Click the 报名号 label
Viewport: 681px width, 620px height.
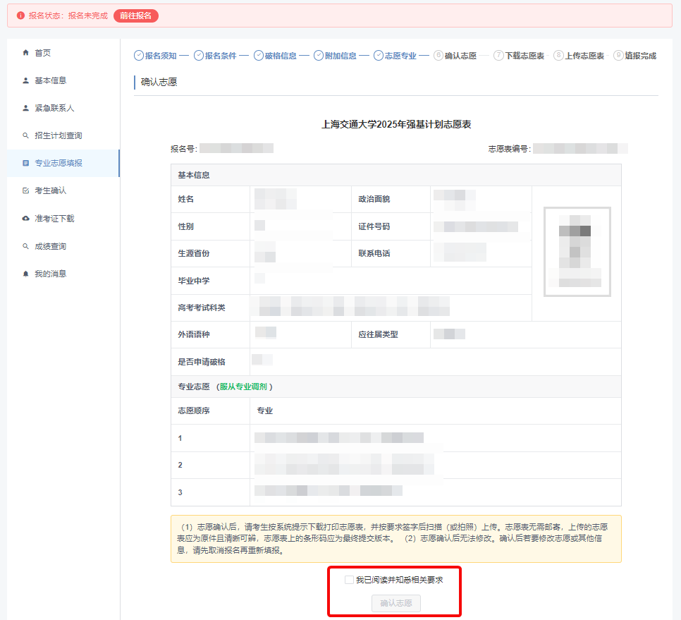tap(184, 149)
